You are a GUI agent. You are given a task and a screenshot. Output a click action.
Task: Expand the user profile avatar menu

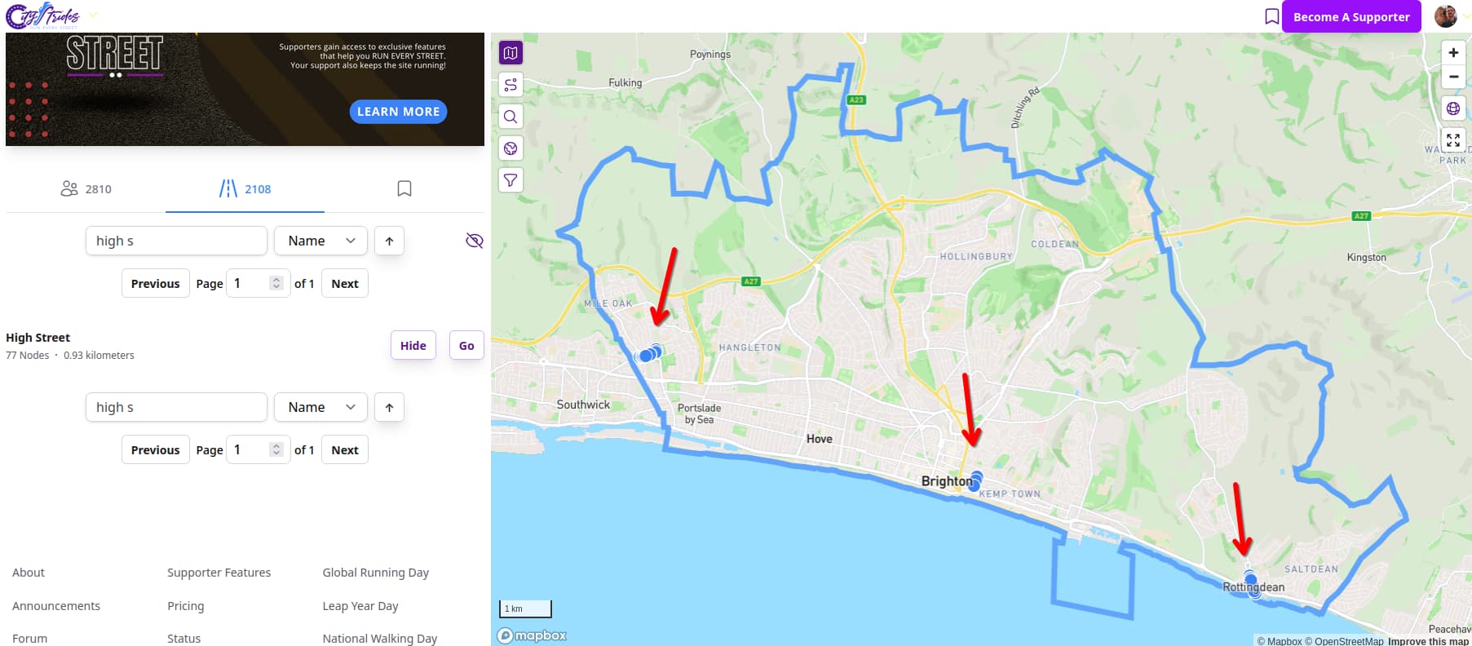(1446, 16)
